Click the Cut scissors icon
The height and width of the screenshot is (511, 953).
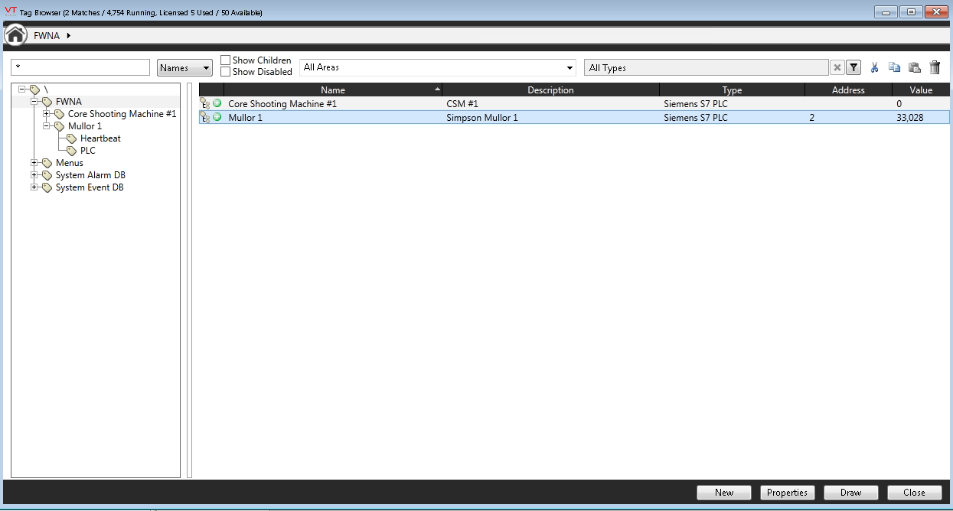pyautogui.click(x=874, y=68)
